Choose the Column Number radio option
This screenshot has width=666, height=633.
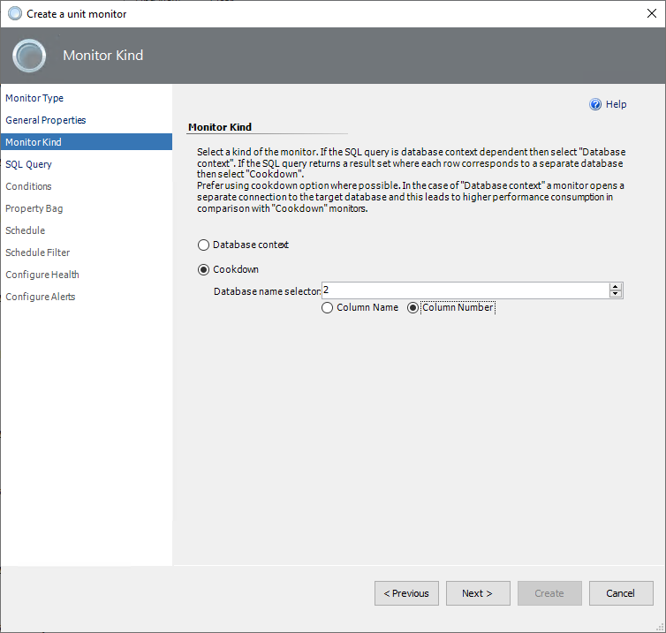(x=412, y=308)
